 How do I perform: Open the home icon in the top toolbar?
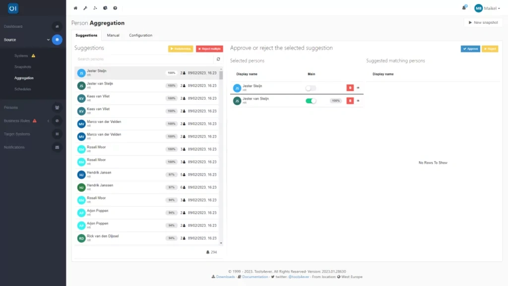[75, 8]
